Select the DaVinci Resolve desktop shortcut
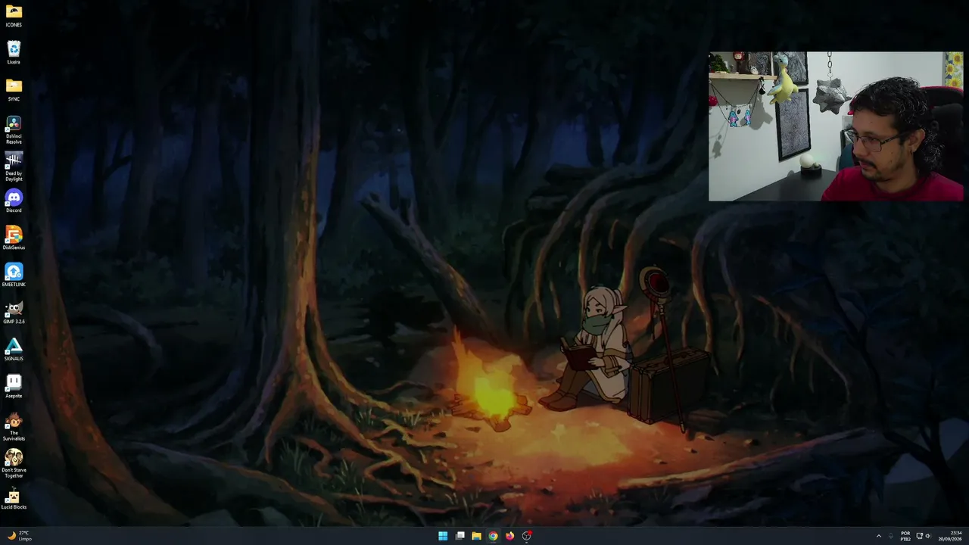Viewport: 969px width, 545px height. 14,130
